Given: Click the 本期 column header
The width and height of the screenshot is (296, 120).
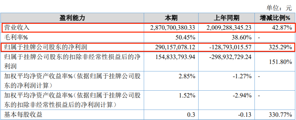Looking at the screenshot, I should pyautogui.click(x=171, y=18).
